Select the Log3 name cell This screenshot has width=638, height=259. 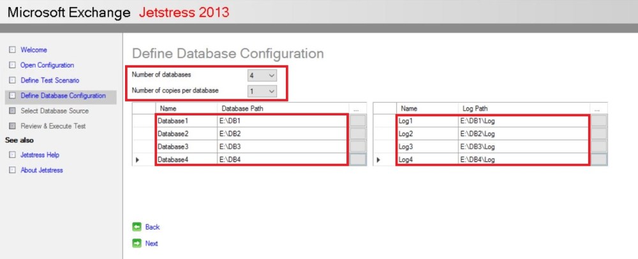coord(425,146)
